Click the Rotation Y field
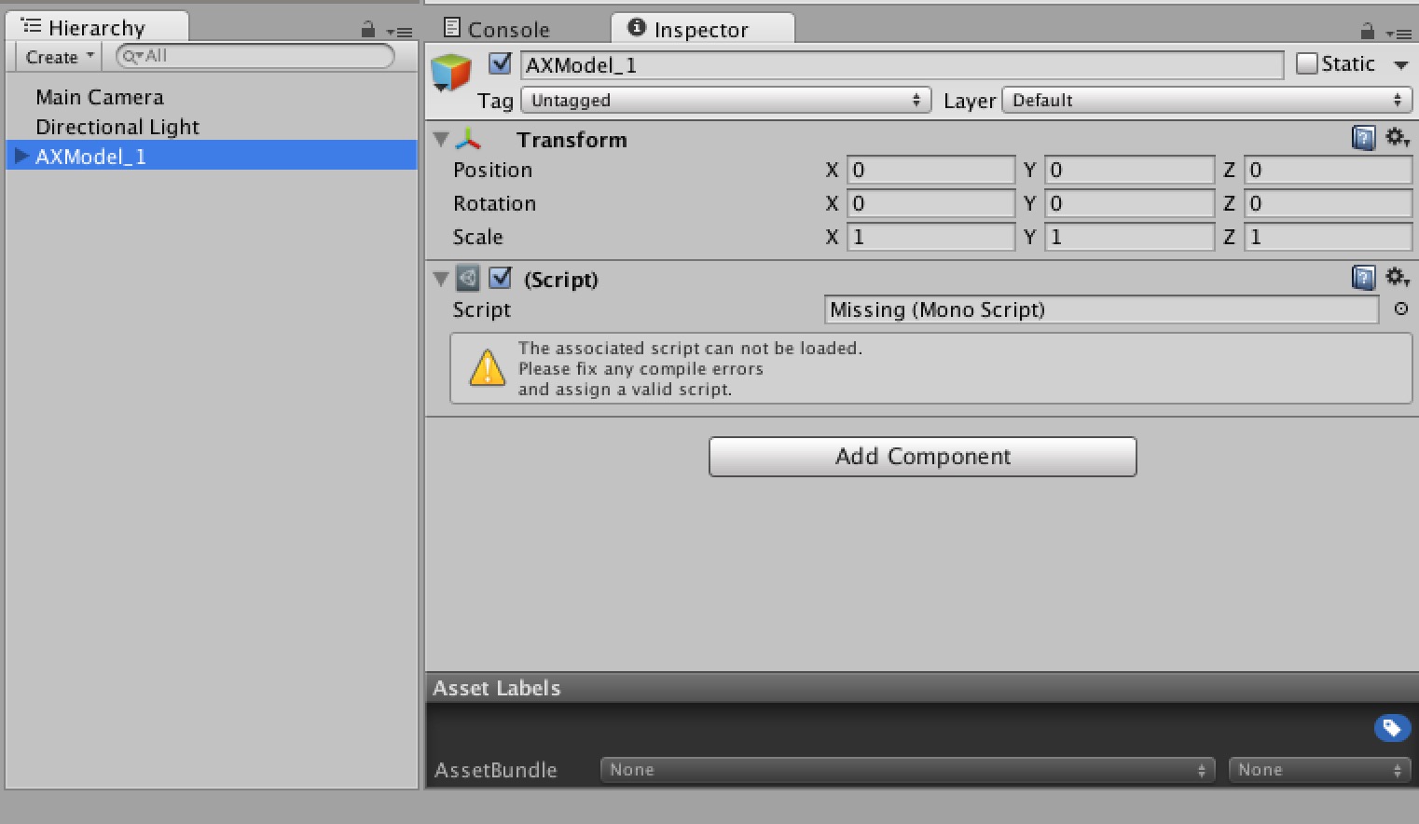The width and height of the screenshot is (1419, 824). pyautogui.click(x=1129, y=203)
